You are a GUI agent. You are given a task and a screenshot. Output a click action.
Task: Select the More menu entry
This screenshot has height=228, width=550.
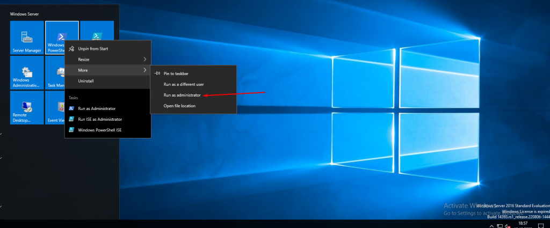click(x=107, y=70)
